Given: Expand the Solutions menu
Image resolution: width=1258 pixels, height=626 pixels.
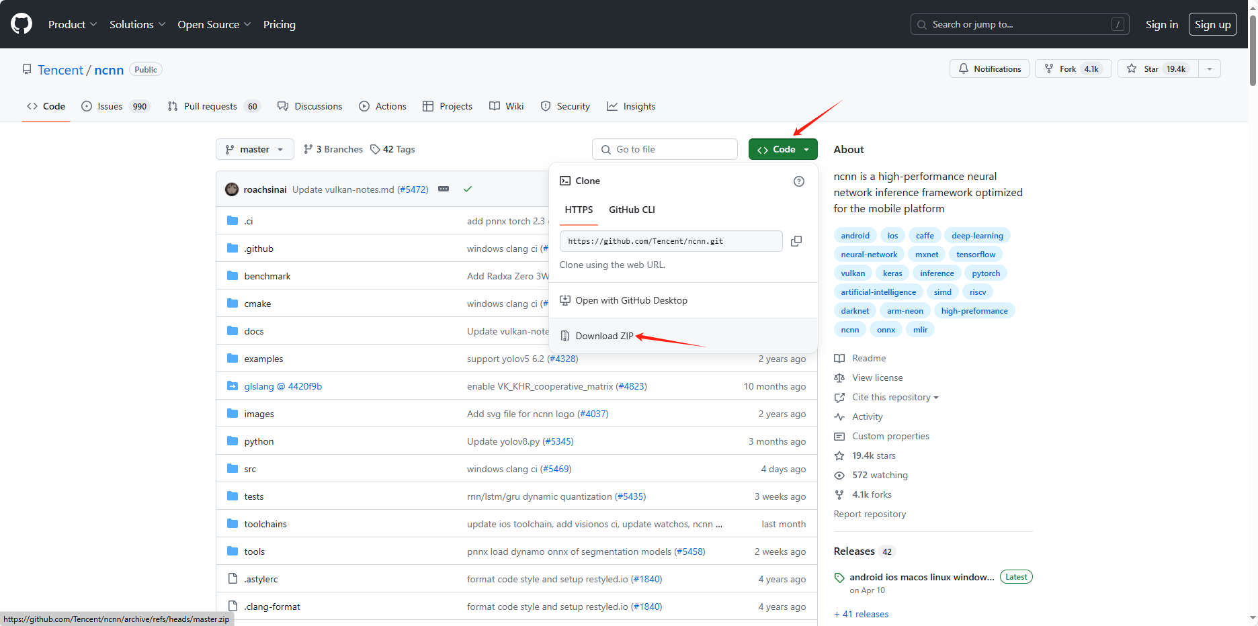Looking at the screenshot, I should (x=137, y=24).
